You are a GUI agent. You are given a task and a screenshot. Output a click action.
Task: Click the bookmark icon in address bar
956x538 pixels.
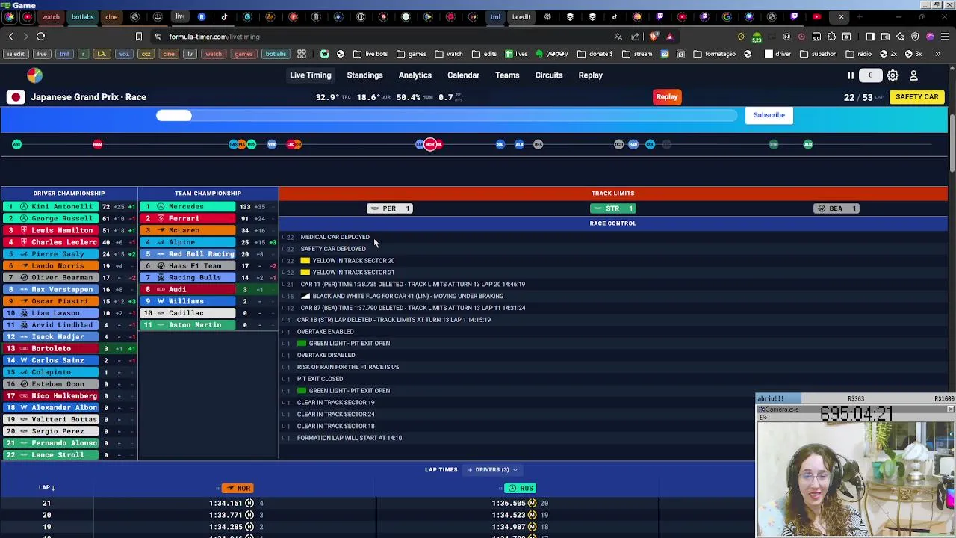tap(138, 37)
